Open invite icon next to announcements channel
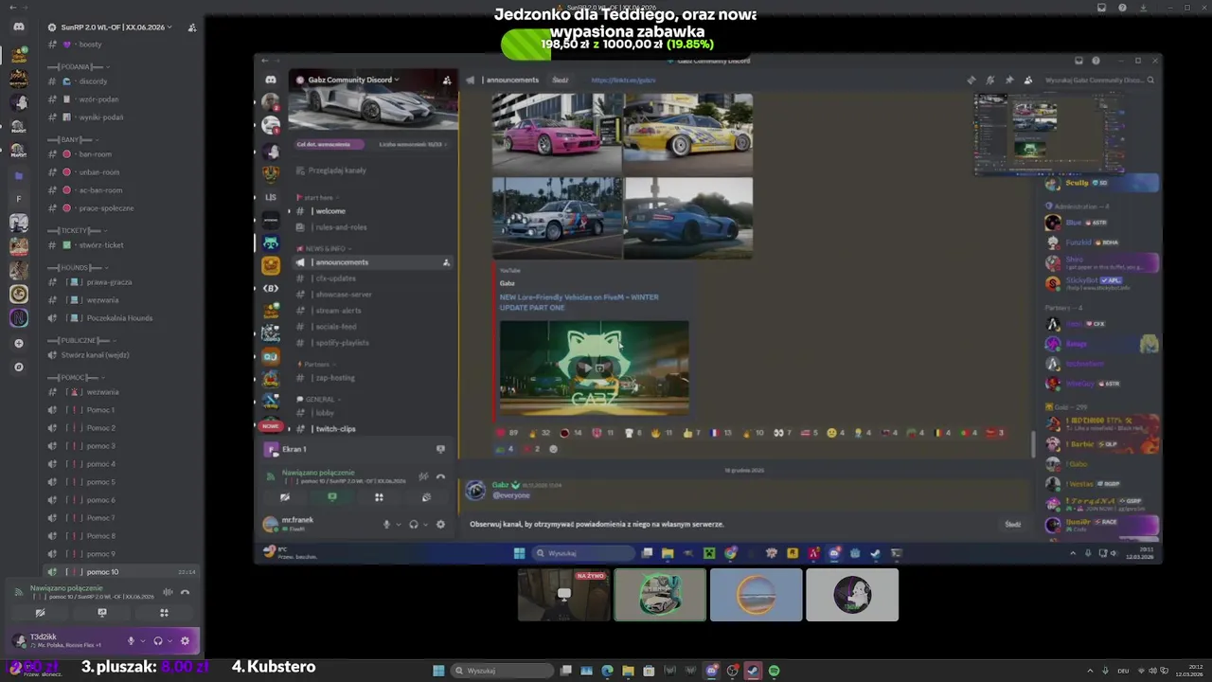The height and width of the screenshot is (682, 1212). coord(446,262)
